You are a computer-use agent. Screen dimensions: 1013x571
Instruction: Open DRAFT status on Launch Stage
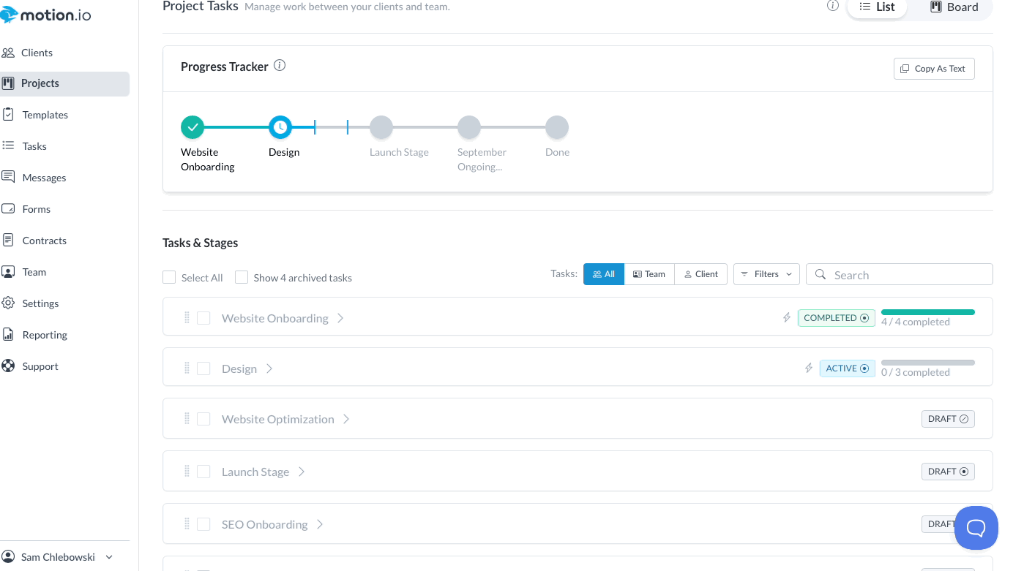tap(948, 472)
